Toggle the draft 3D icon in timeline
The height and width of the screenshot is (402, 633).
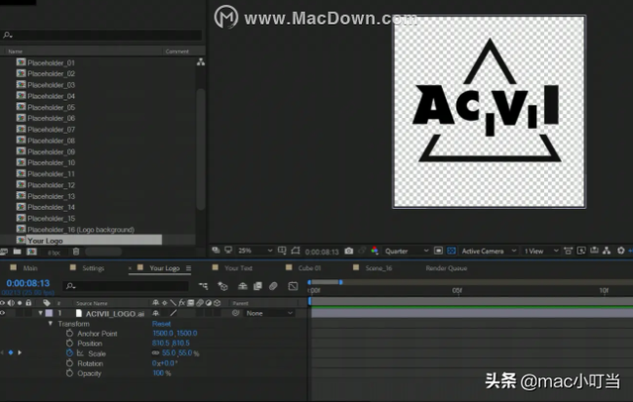pyautogui.click(x=223, y=286)
